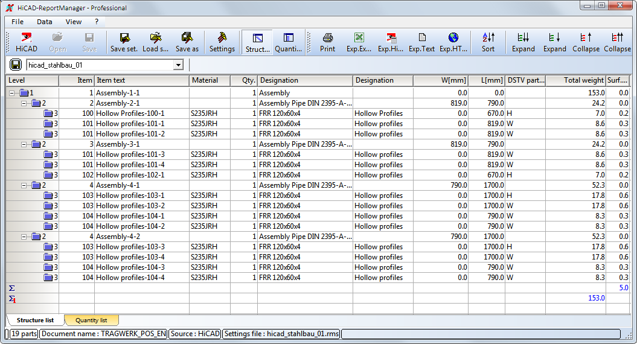Collapse the Assembly-4-2 tree node
The width and height of the screenshot is (637, 344).
click(24, 237)
